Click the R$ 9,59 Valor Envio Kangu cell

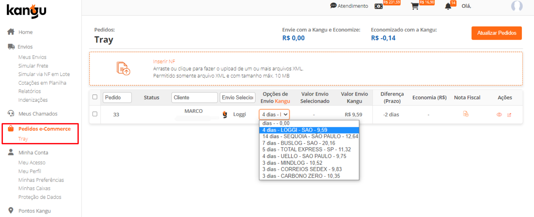coord(353,115)
